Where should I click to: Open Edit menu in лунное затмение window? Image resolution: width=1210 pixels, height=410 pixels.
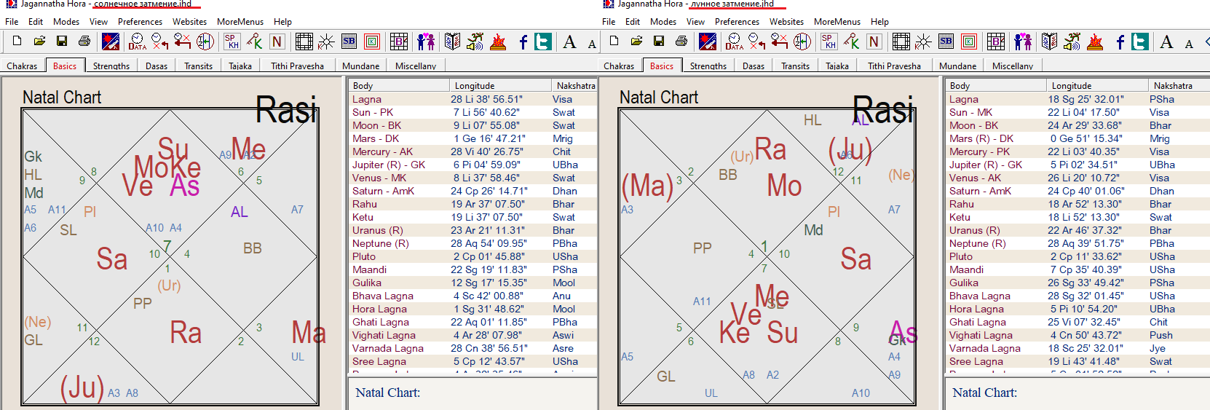[633, 22]
